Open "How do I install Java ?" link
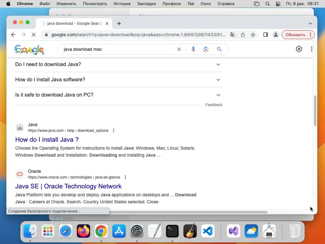This screenshot has width=325, height=244. point(47,139)
